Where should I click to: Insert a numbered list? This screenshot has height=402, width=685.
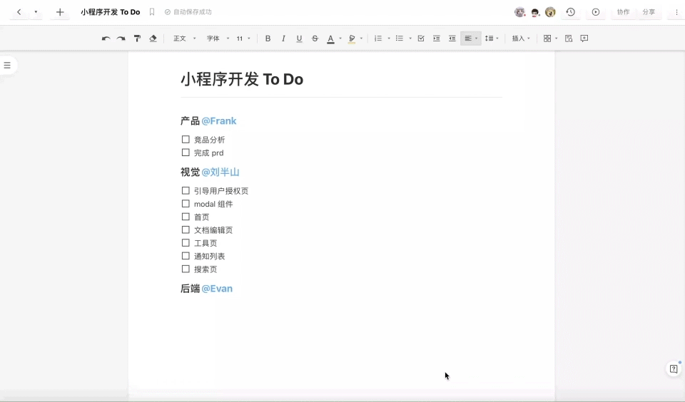point(378,38)
